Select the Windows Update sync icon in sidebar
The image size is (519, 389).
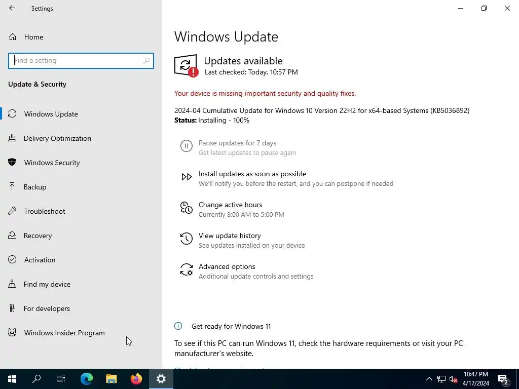point(12,114)
